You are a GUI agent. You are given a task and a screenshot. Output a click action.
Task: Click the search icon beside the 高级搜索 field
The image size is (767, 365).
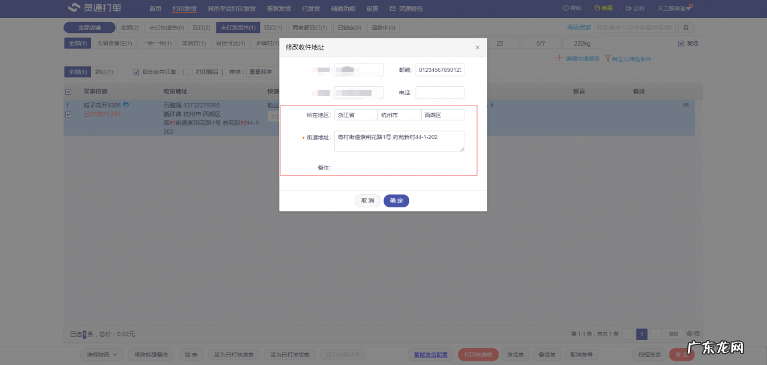[x=685, y=27]
